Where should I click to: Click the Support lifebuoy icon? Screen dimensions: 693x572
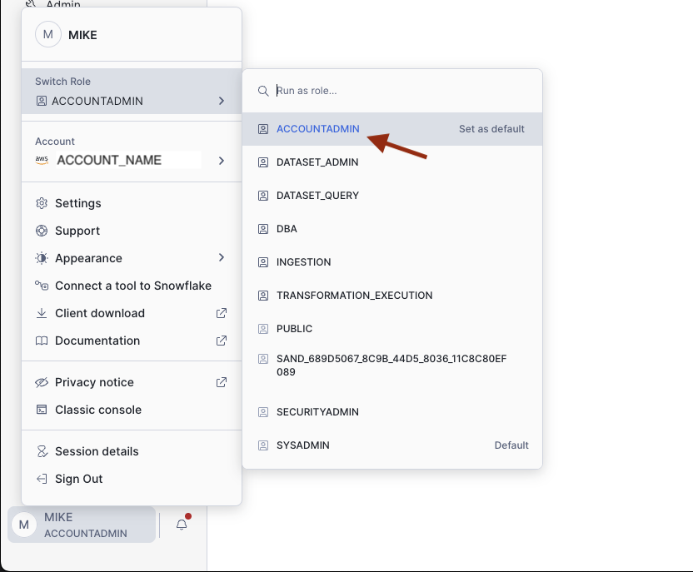coord(42,231)
